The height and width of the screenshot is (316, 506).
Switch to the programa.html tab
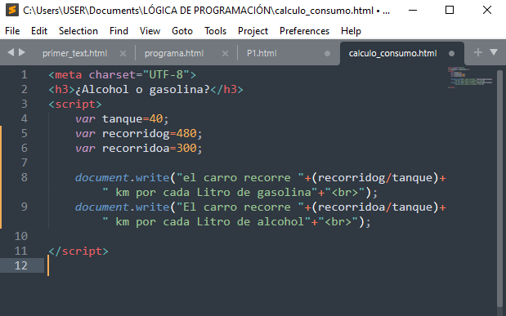pyautogui.click(x=174, y=54)
